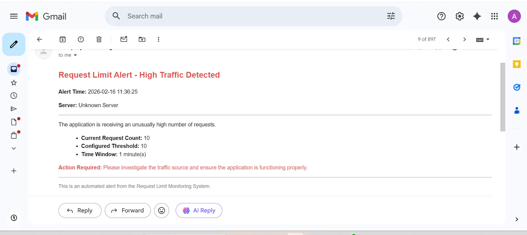Delete this email with trash icon
527x235 pixels.
[99, 39]
